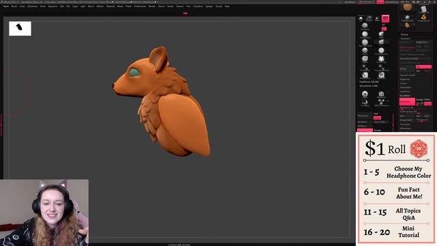
Task: Toggle the pink Project button
Action: pyautogui.click(x=428, y=104)
